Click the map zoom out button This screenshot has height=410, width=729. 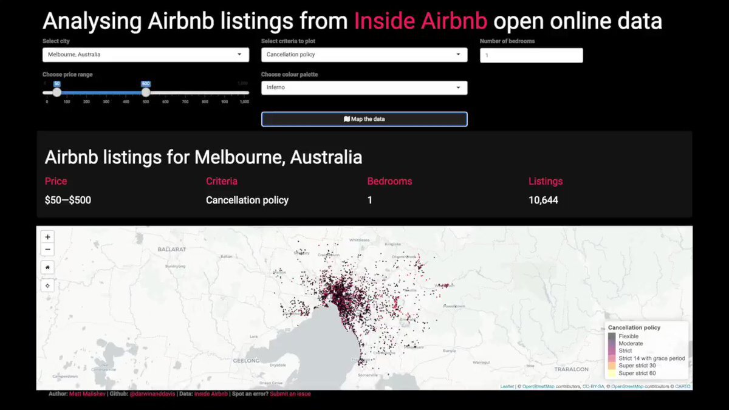[47, 250]
